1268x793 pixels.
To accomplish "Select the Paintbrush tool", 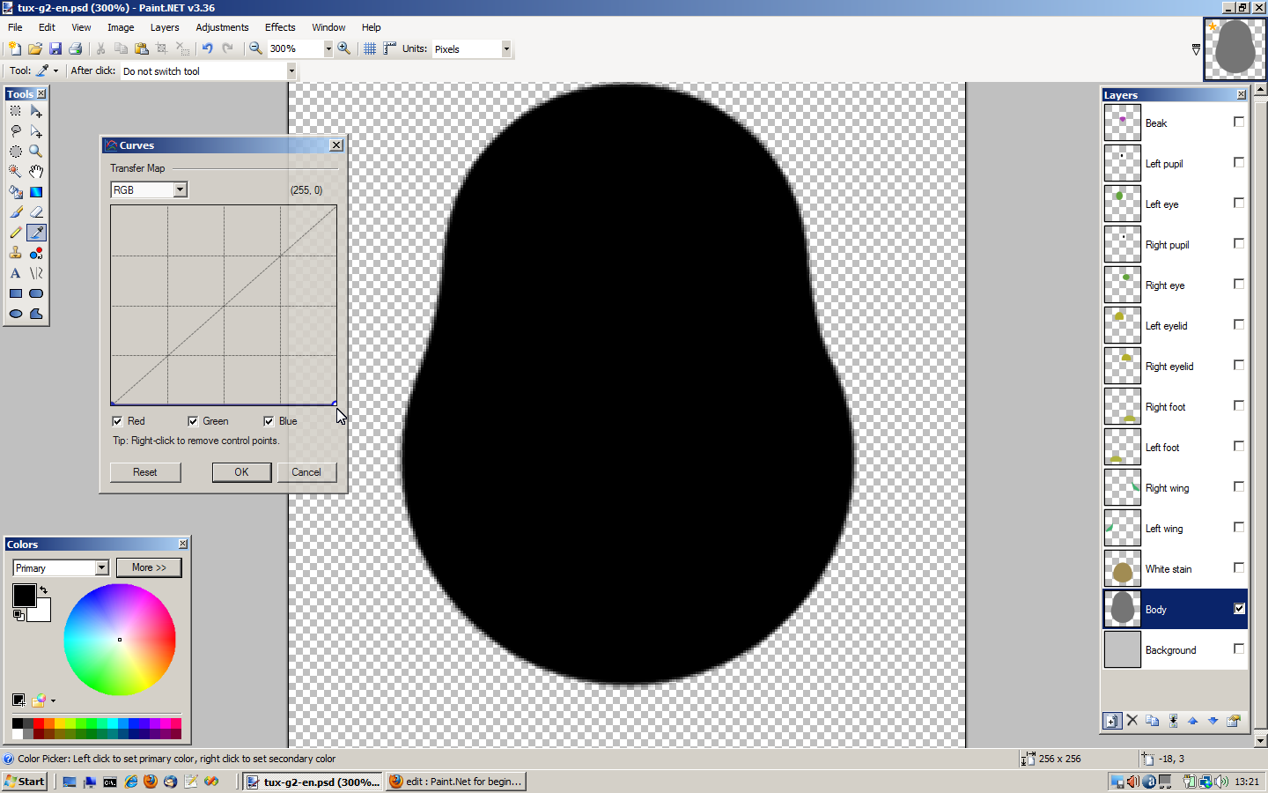I will pyautogui.click(x=16, y=212).
